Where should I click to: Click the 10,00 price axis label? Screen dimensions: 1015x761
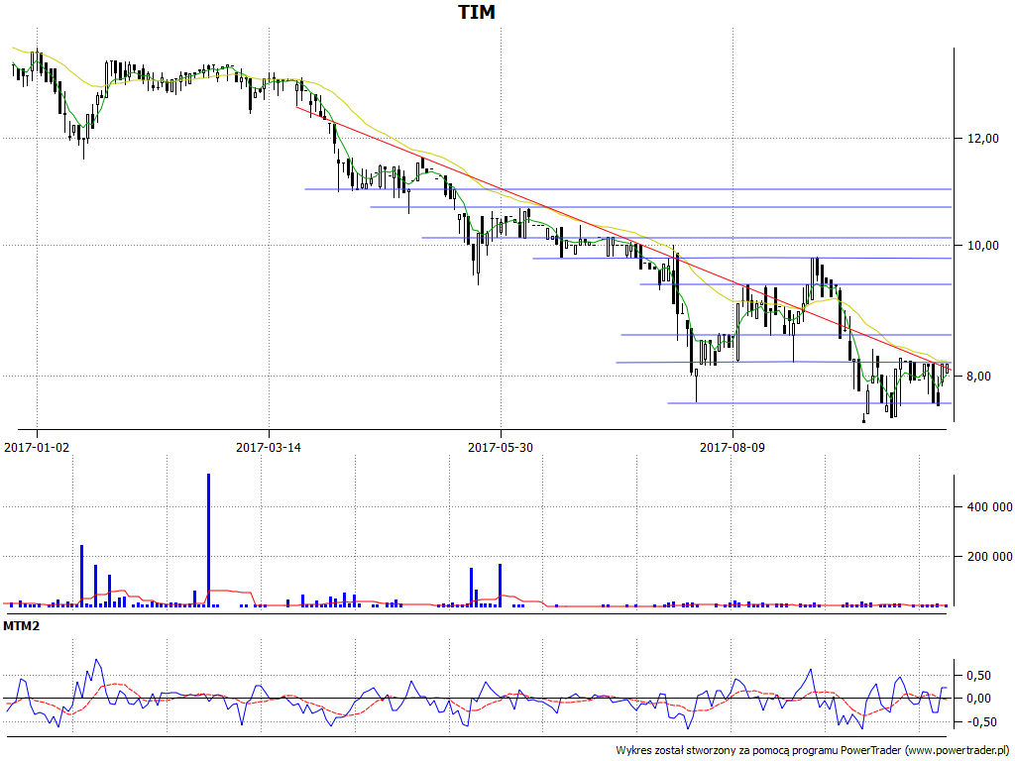pos(984,246)
